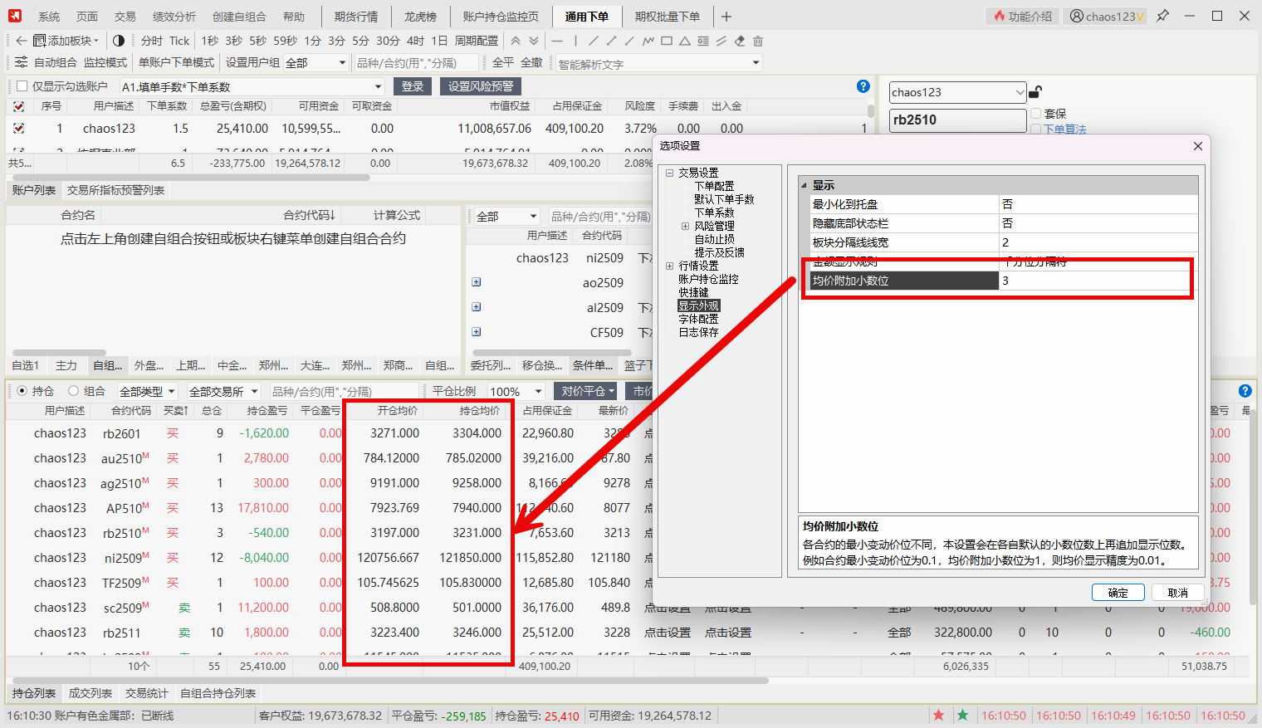Check the 套保 hedge checkbox

pyautogui.click(x=1036, y=114)
